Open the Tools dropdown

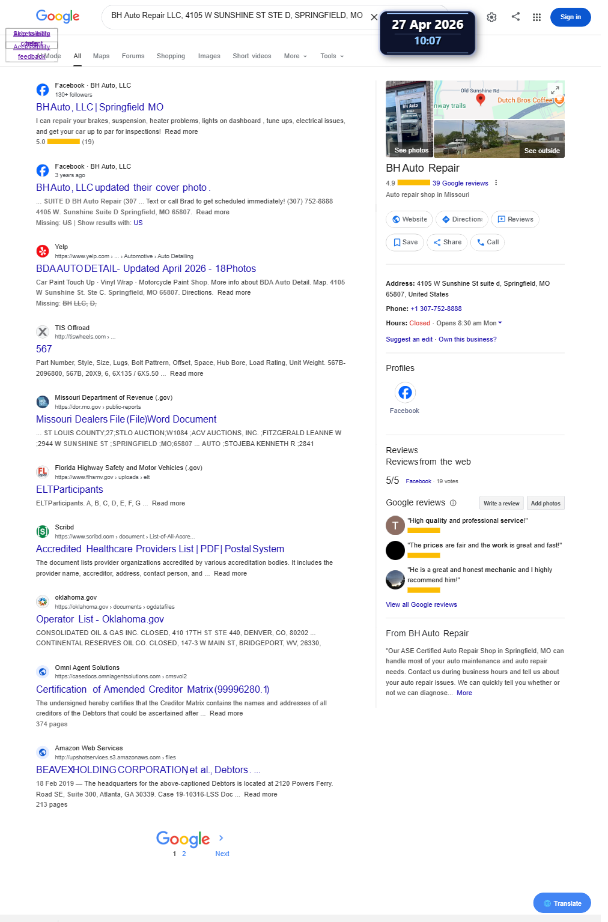pyautogui.click(x=332, y=56)
